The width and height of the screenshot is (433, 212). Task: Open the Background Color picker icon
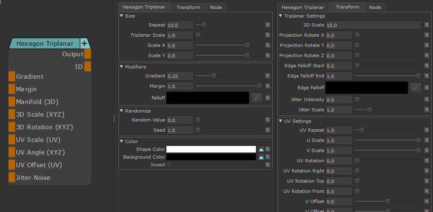click(261, 157)
